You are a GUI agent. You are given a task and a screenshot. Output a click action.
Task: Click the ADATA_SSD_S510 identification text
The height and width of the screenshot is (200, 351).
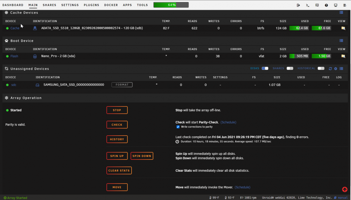point(92,28)
